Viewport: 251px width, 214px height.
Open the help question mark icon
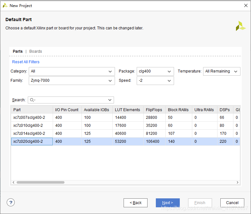(11, 203)
